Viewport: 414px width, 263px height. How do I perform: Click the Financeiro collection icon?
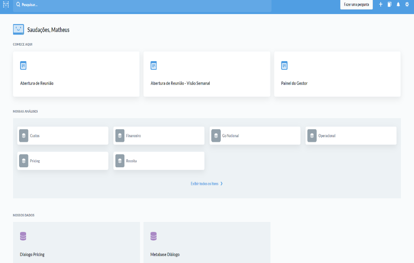[x=120, y=136]
